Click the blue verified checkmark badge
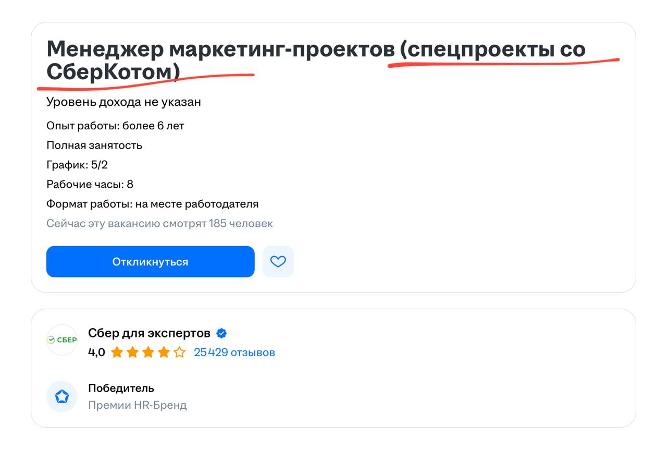This screenshot has height=449, width=667. (221, 334)
